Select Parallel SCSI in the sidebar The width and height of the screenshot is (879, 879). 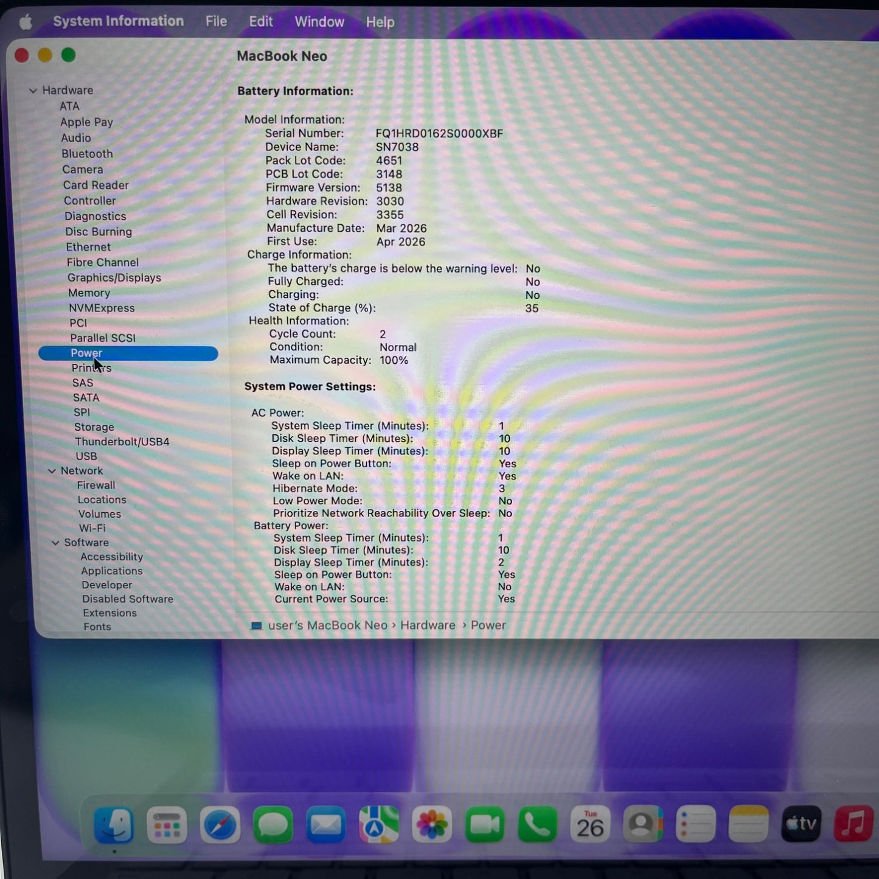103,338
